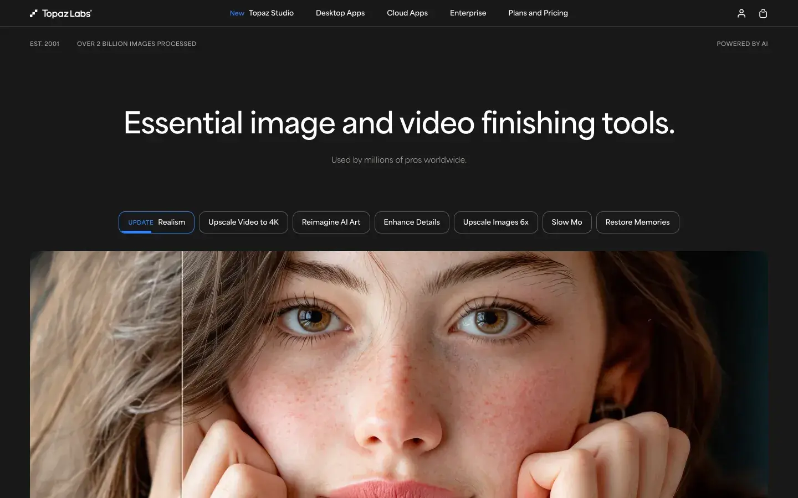Image resolution: width=798 pixels, height=498 pixels.
Task: Open the Topaz Studio page
Action: [x=271, y=13]
